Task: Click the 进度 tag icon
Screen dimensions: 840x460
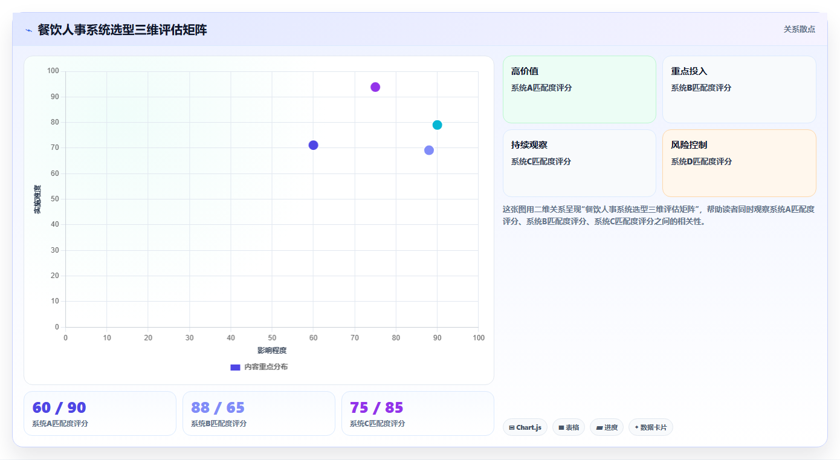Action: pos(599,427)
